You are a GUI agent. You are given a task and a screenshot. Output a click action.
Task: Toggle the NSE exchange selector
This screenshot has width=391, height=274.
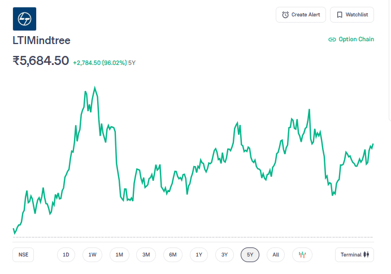(23, 255)
